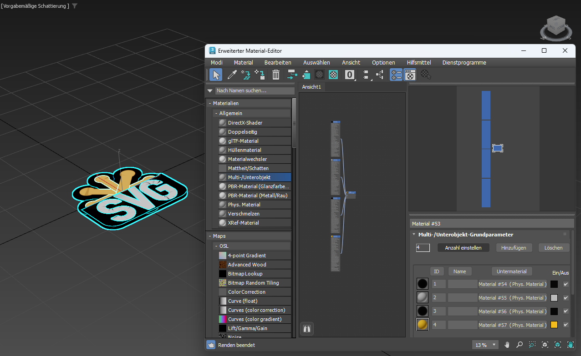The height and width of the screenshot is (356, 581).
Task: Click Hide Unused Nodeslots icon
Action: point(306,75)
